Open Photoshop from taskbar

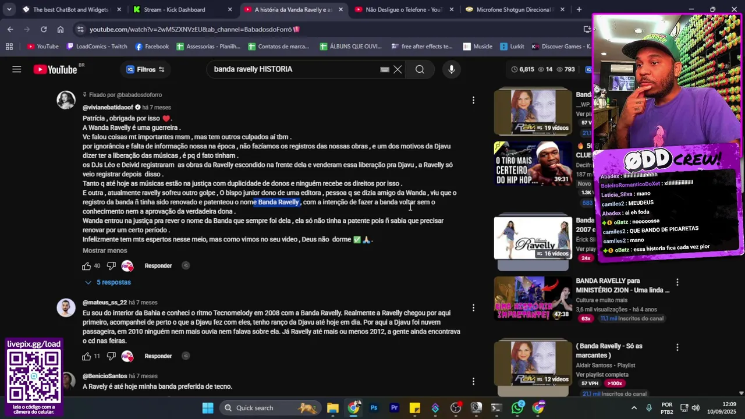pyautogui.click(x=374, y=408)
